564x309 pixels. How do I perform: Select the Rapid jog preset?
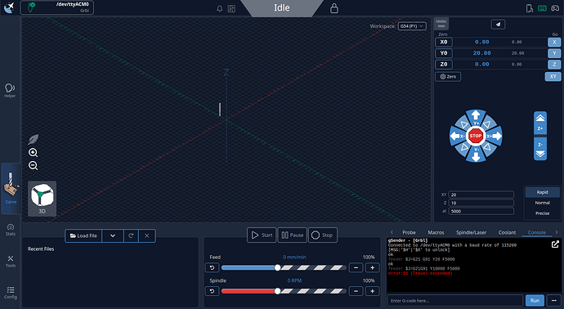(542, 192)
